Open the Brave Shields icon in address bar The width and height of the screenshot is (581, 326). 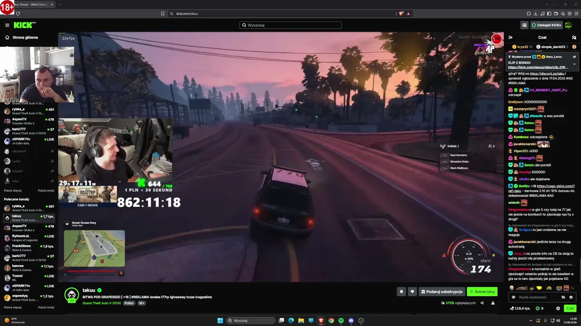click(x=401, y=14)
